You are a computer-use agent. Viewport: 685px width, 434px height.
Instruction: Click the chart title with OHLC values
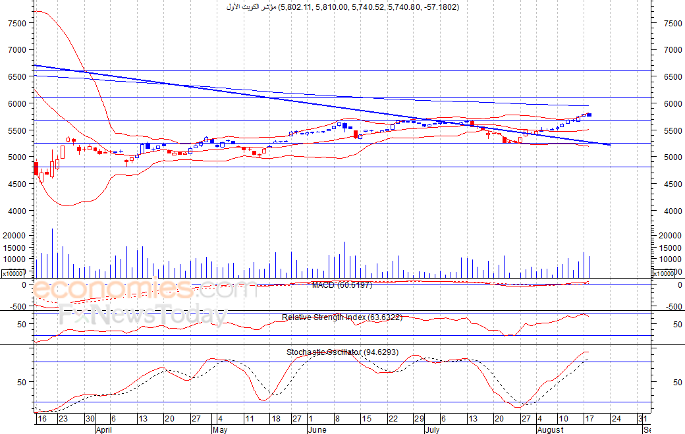click(343, 7)
